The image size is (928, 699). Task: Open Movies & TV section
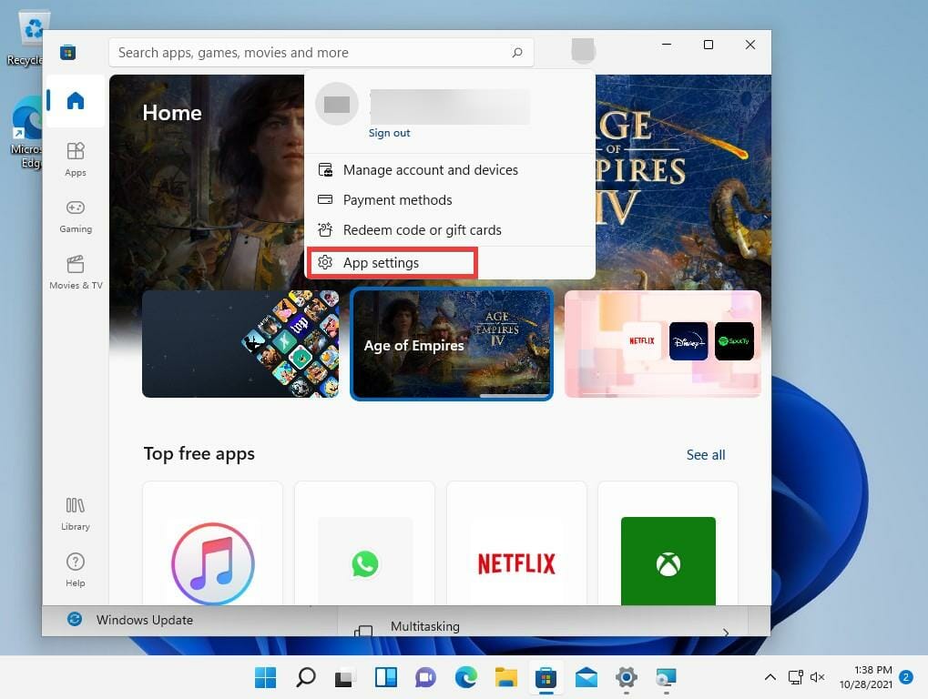(76, 272)
